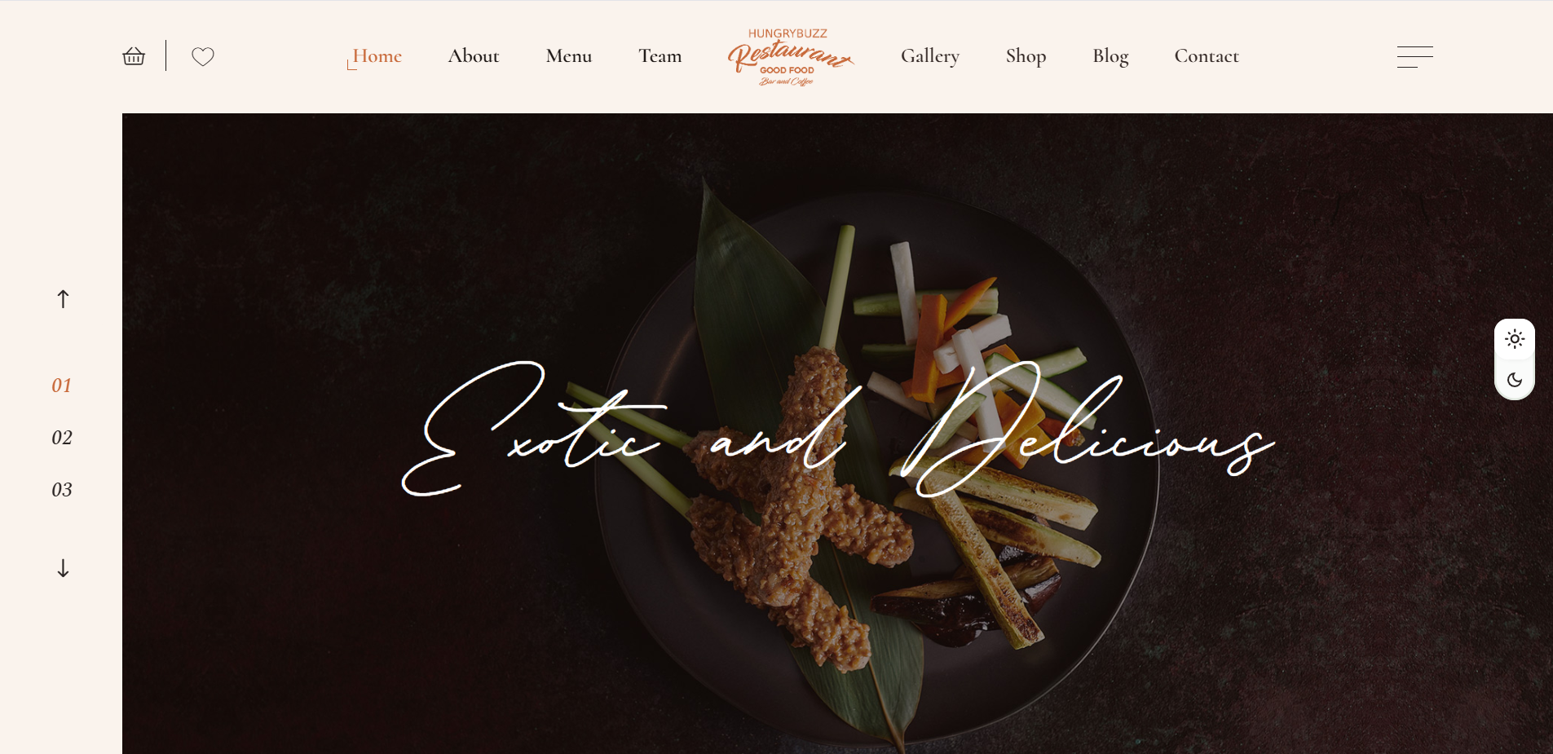
Task: Open the About navigation item
Action: tap(474, 56)
